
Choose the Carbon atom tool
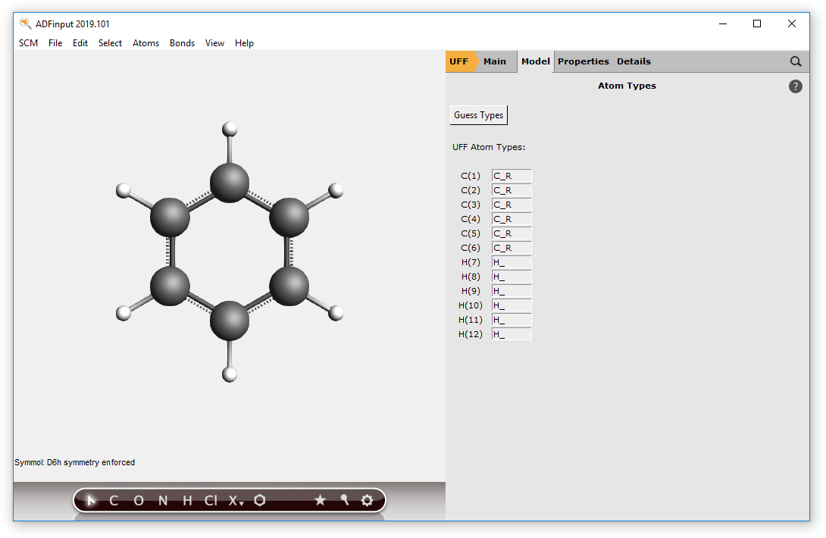(x=113, y=501)
